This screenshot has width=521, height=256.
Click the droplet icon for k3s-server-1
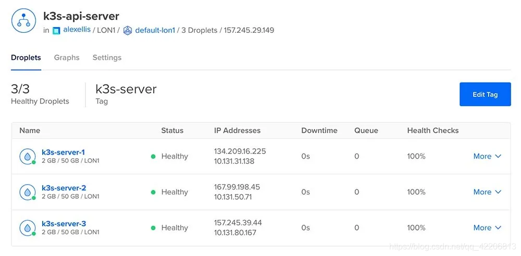click(x=28, y=157)
